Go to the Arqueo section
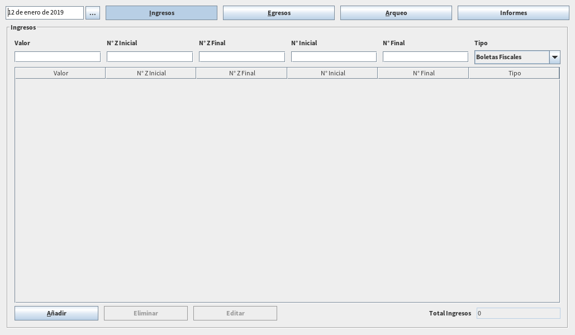This screenshot has width=575, height=335. [x=396, y=13]
